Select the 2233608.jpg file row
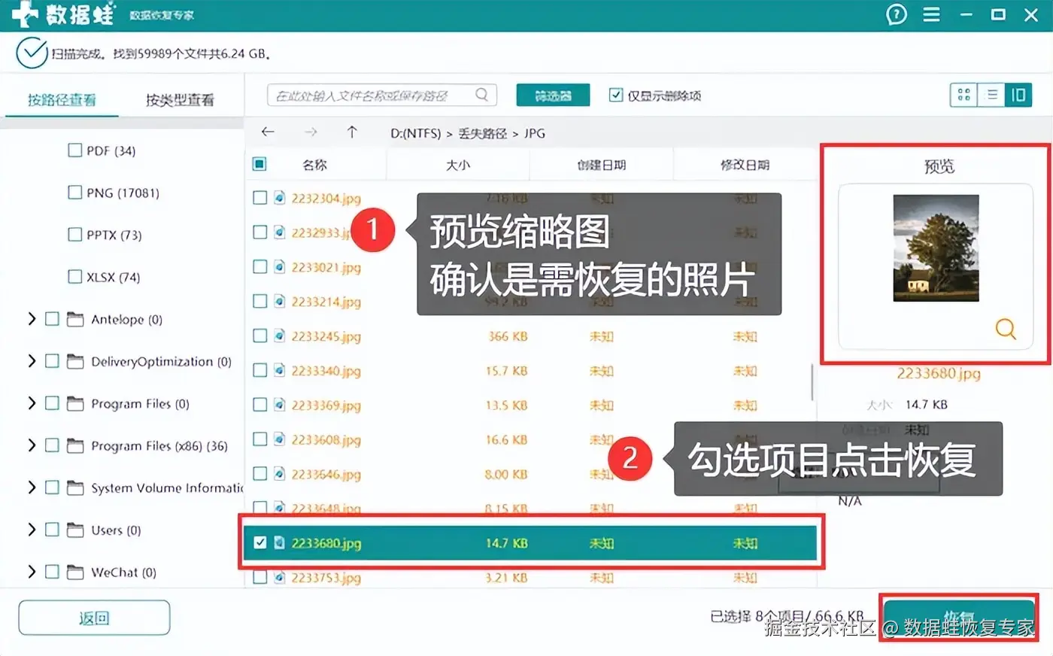 (531, 439)
